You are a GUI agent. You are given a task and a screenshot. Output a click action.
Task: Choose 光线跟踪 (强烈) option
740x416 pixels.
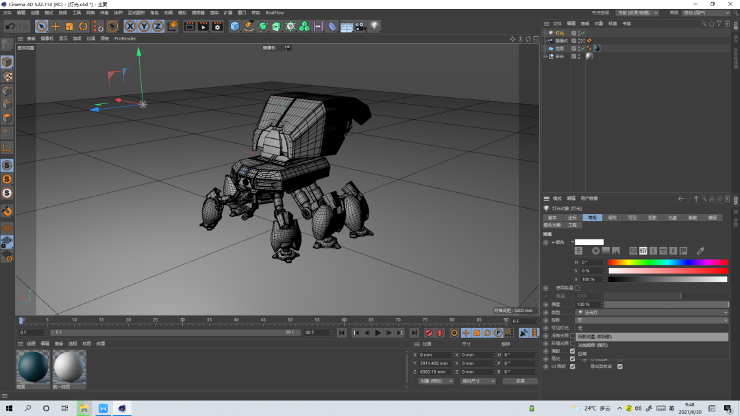coord(652,346)
